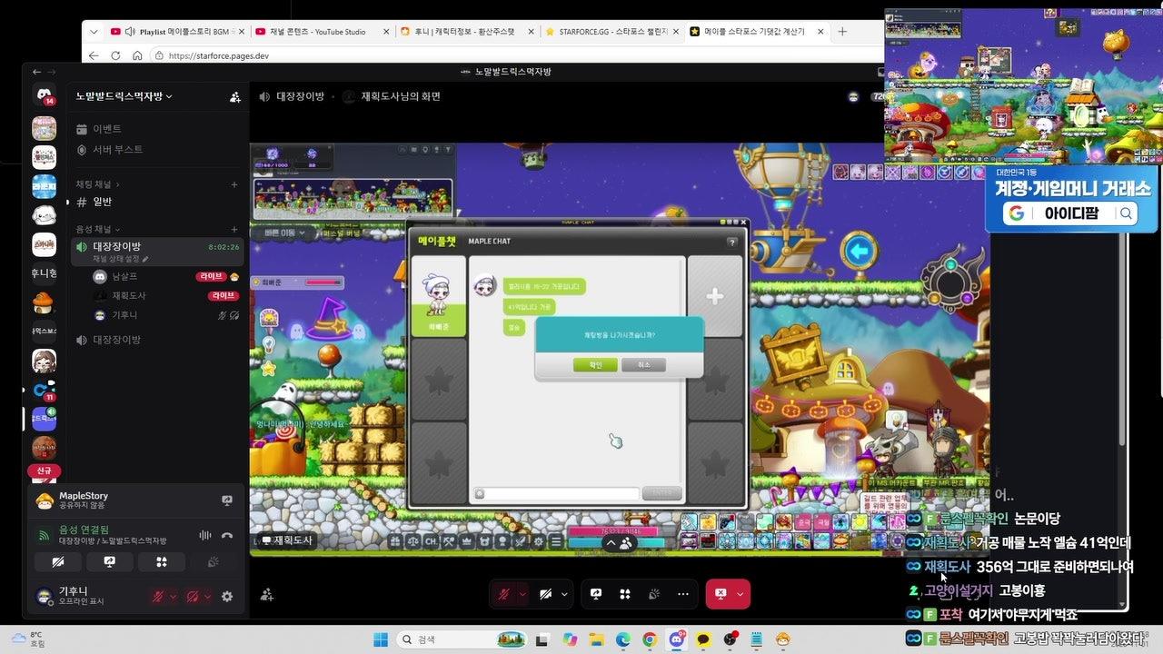Open a new browser tab with plus

click(x=842, y=31)
